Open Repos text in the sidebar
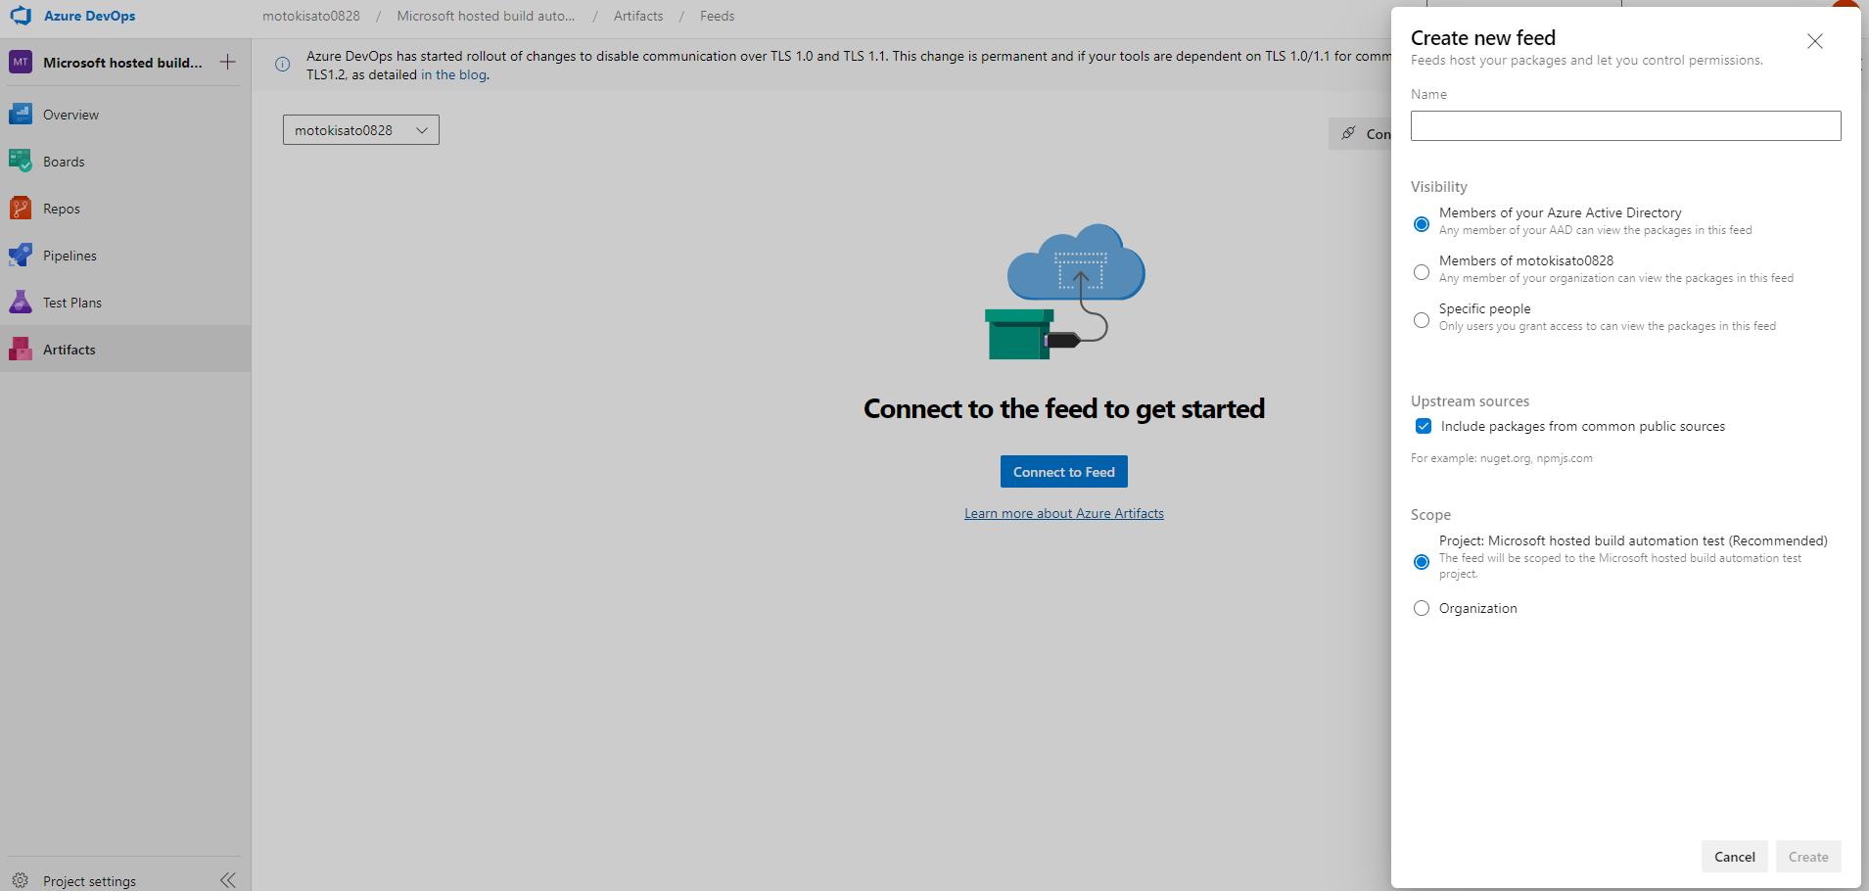This screenshot has width=1869, height=891. click(62, 209)
